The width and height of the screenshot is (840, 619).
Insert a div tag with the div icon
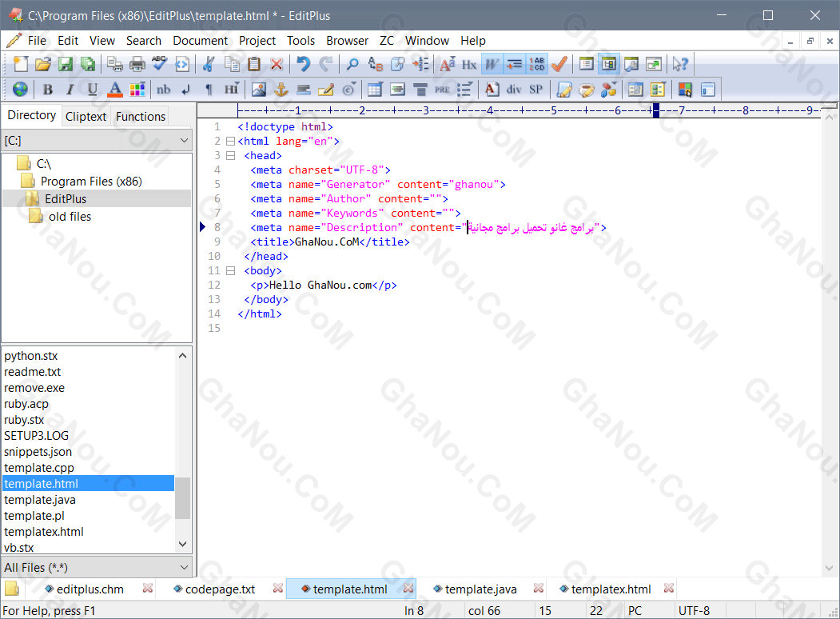tap(514, 90)
